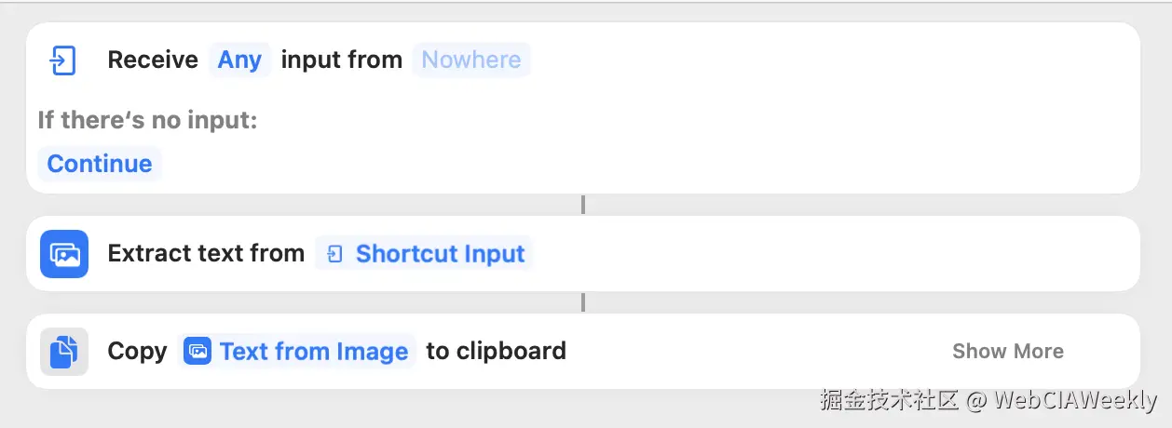The image size is (1172, 428).
Task: Choose where input comes from via Nowhere
Action: click(471, 60)
